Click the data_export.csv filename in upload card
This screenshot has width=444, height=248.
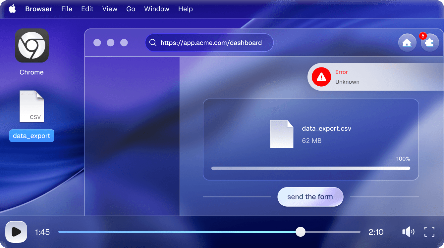tap(327, 129)
